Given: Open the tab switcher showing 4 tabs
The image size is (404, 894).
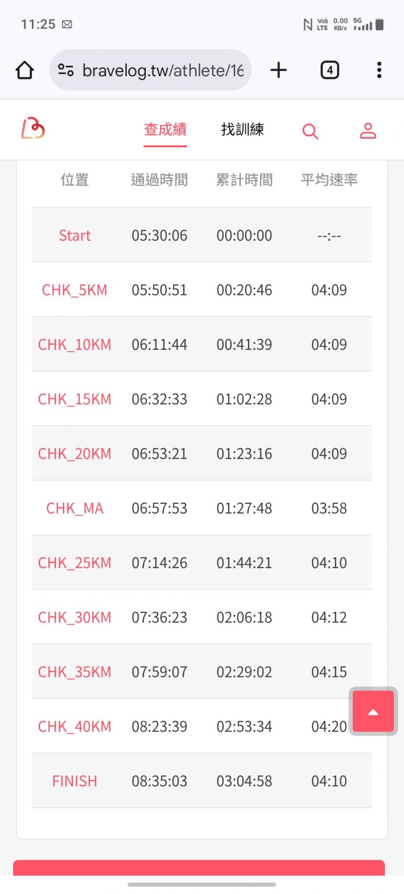Looking at the screenshot, I should [x=329, y=70].
